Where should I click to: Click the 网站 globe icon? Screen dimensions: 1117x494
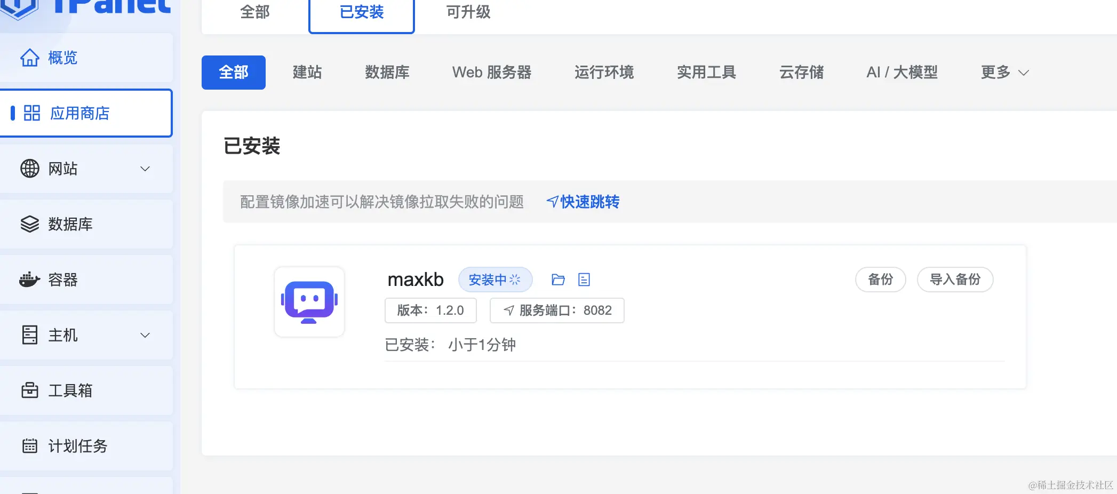pyautogui.click(x=30, y=169)
